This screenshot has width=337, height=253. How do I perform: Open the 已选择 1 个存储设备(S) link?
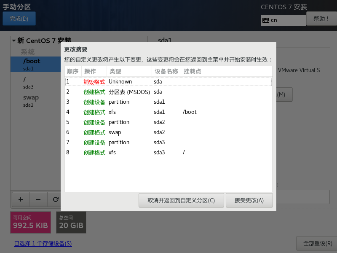click(43, 243)
